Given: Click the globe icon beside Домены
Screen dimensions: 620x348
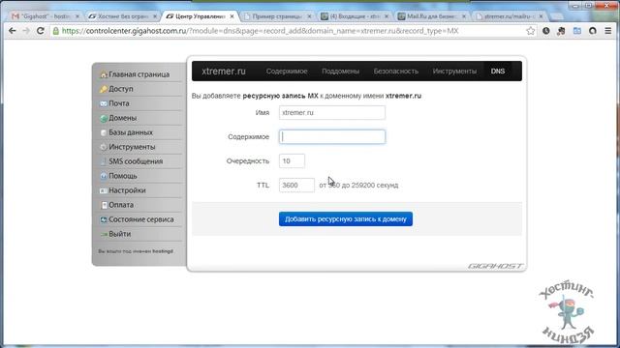Looking at the screenshot, I should (x=104, y=118).
